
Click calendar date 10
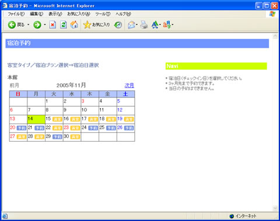tap(84, 110)
